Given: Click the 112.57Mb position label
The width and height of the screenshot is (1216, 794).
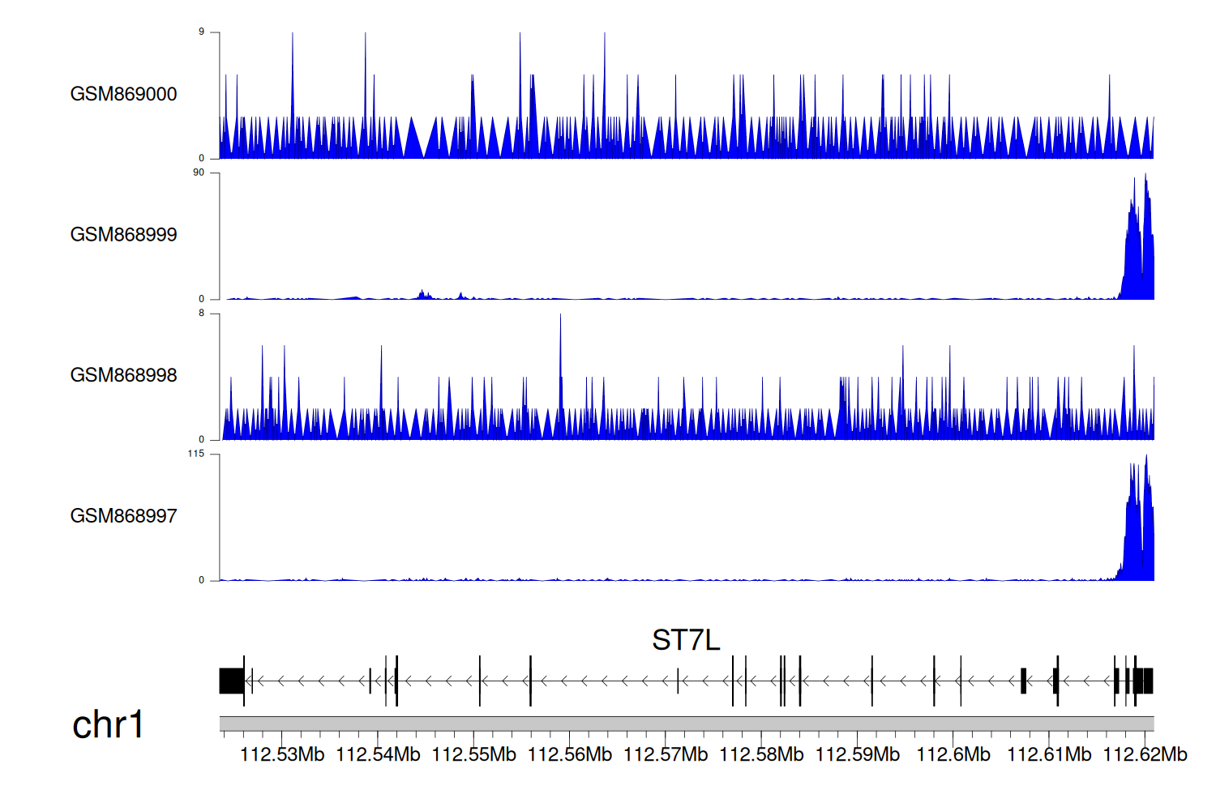Looking at the screenshot, I should tap(666, 755).
